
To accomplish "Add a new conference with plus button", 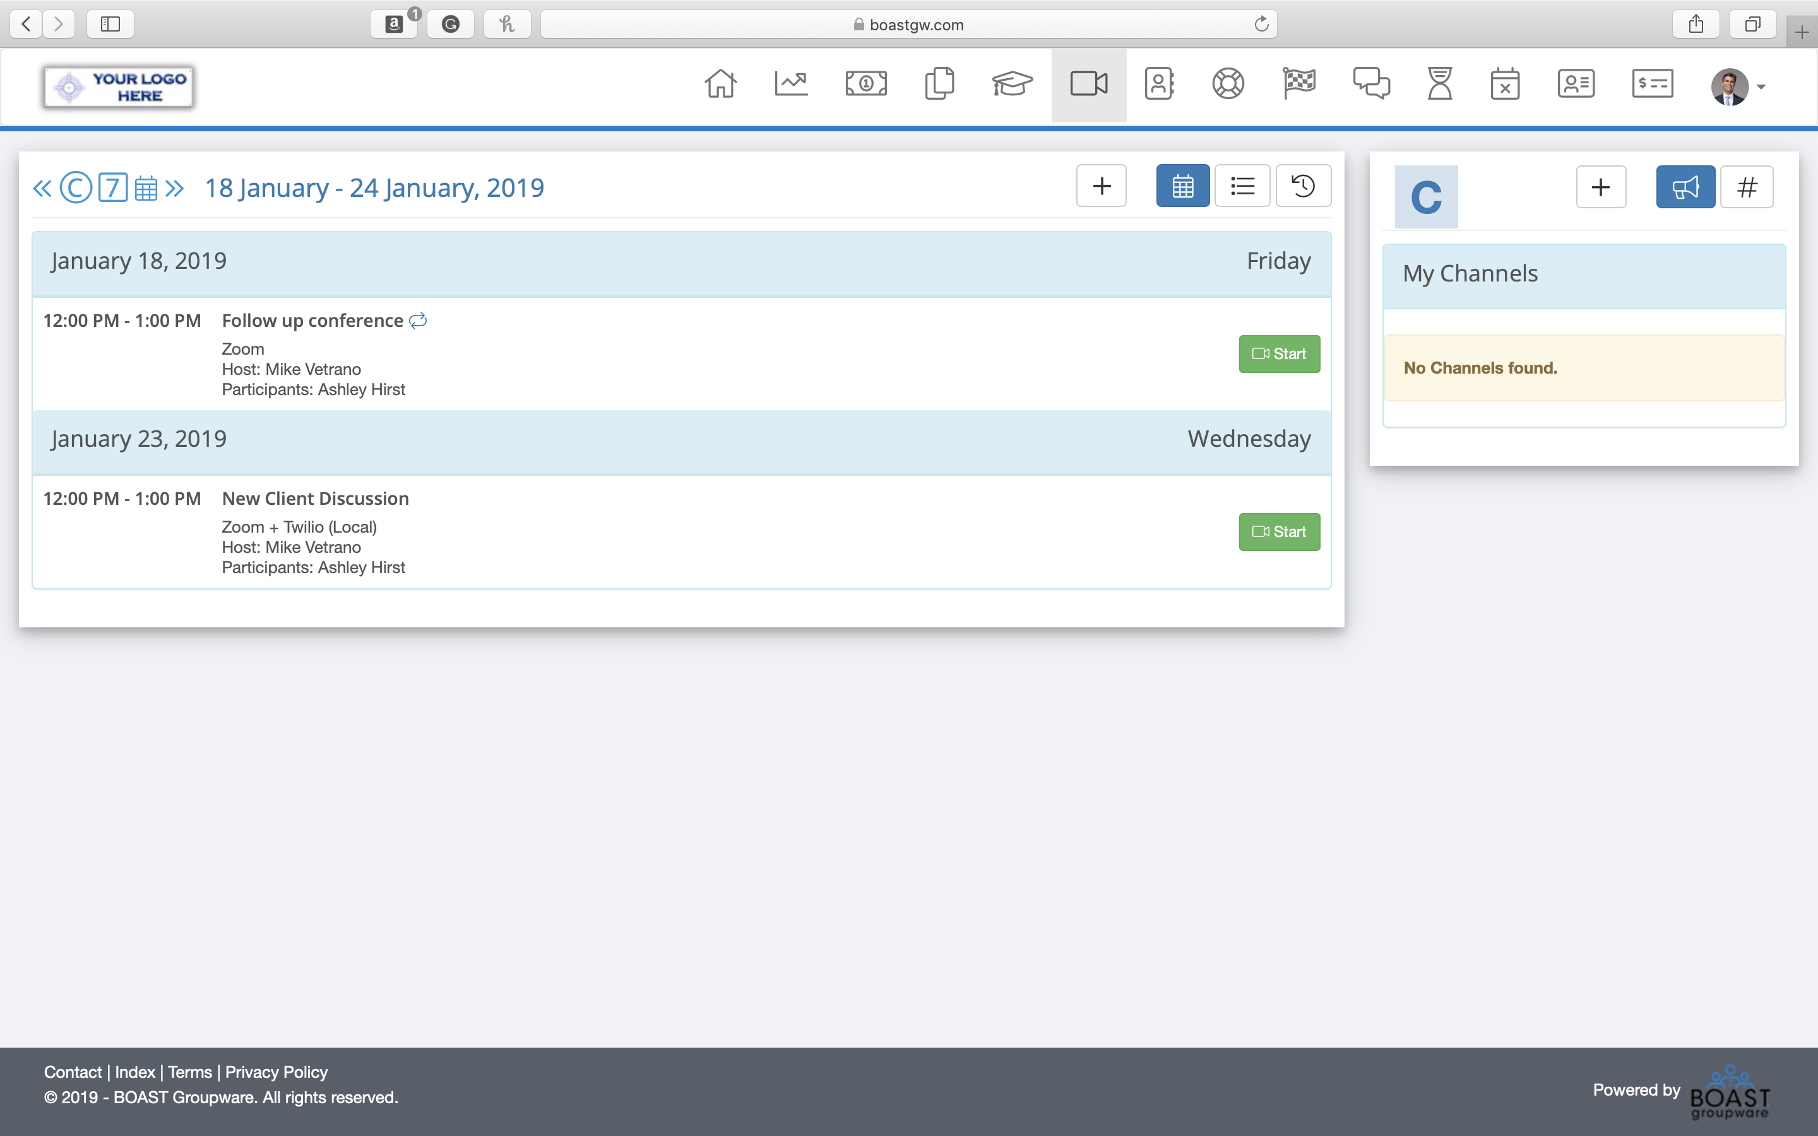I will 1100,186.
